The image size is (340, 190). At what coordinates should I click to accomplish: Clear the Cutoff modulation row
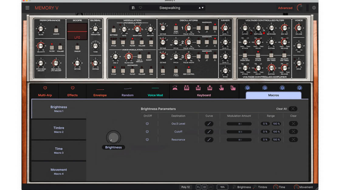pos(293,132)
